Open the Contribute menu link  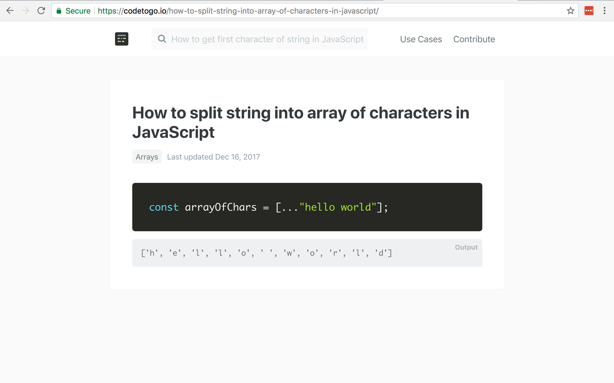click(x=474, y=39)
